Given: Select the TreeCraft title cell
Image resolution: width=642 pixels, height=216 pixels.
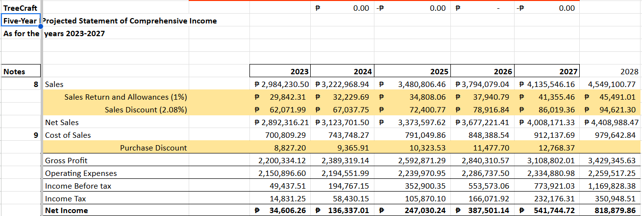Looking at the screenshot, I should coord(21,8).
